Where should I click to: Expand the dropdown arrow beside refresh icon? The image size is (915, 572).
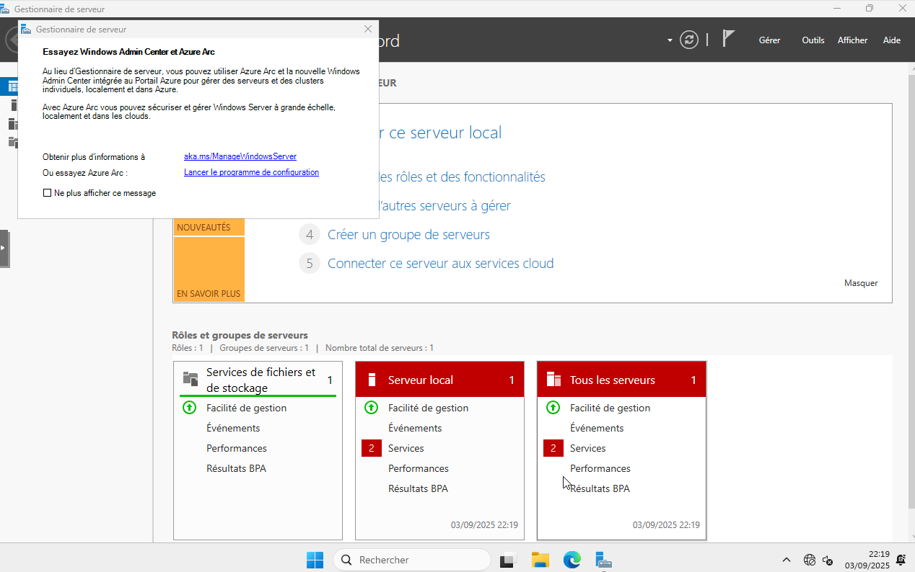670,40
